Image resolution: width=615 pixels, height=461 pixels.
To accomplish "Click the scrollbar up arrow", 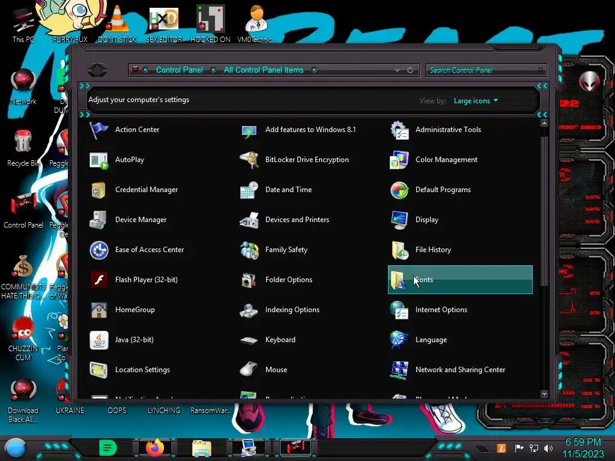I will coord(544,123).
